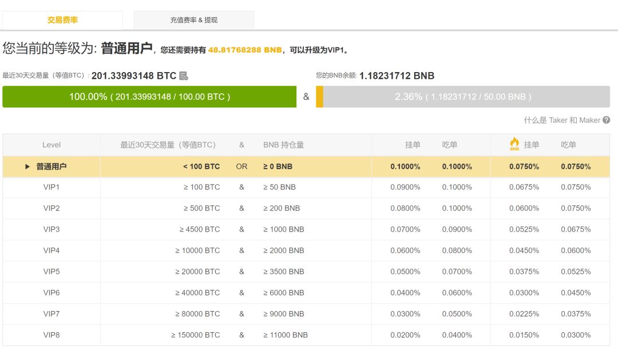Click the 201.33993148 BTC volume value
This screenshot has width=618, height=359.
133,75
